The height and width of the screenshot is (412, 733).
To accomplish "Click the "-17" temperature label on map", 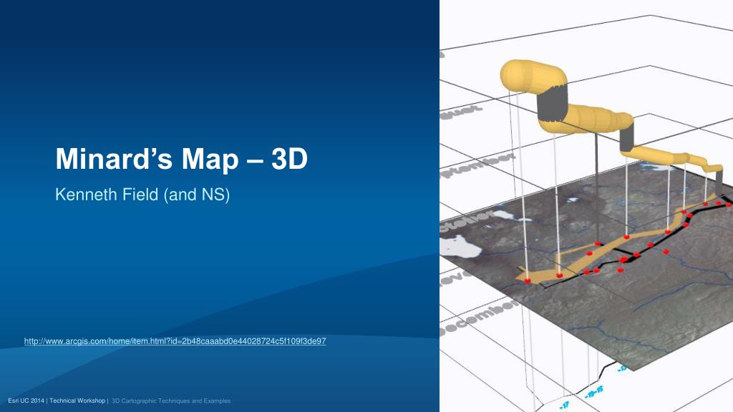I will click(x=565, y=405).
